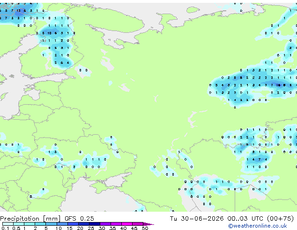Click the '(00+75)' forecast hour label
This screenshot has height=230, width=297.
(280, 219)
